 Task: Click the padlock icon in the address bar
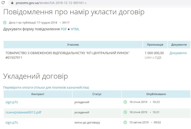click(x=12, y=3)
